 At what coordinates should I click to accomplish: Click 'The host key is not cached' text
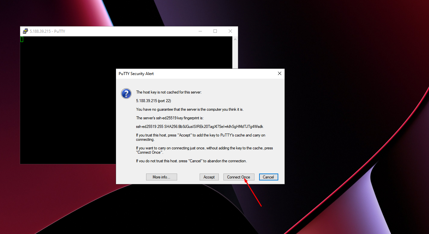tap(169, 92)
